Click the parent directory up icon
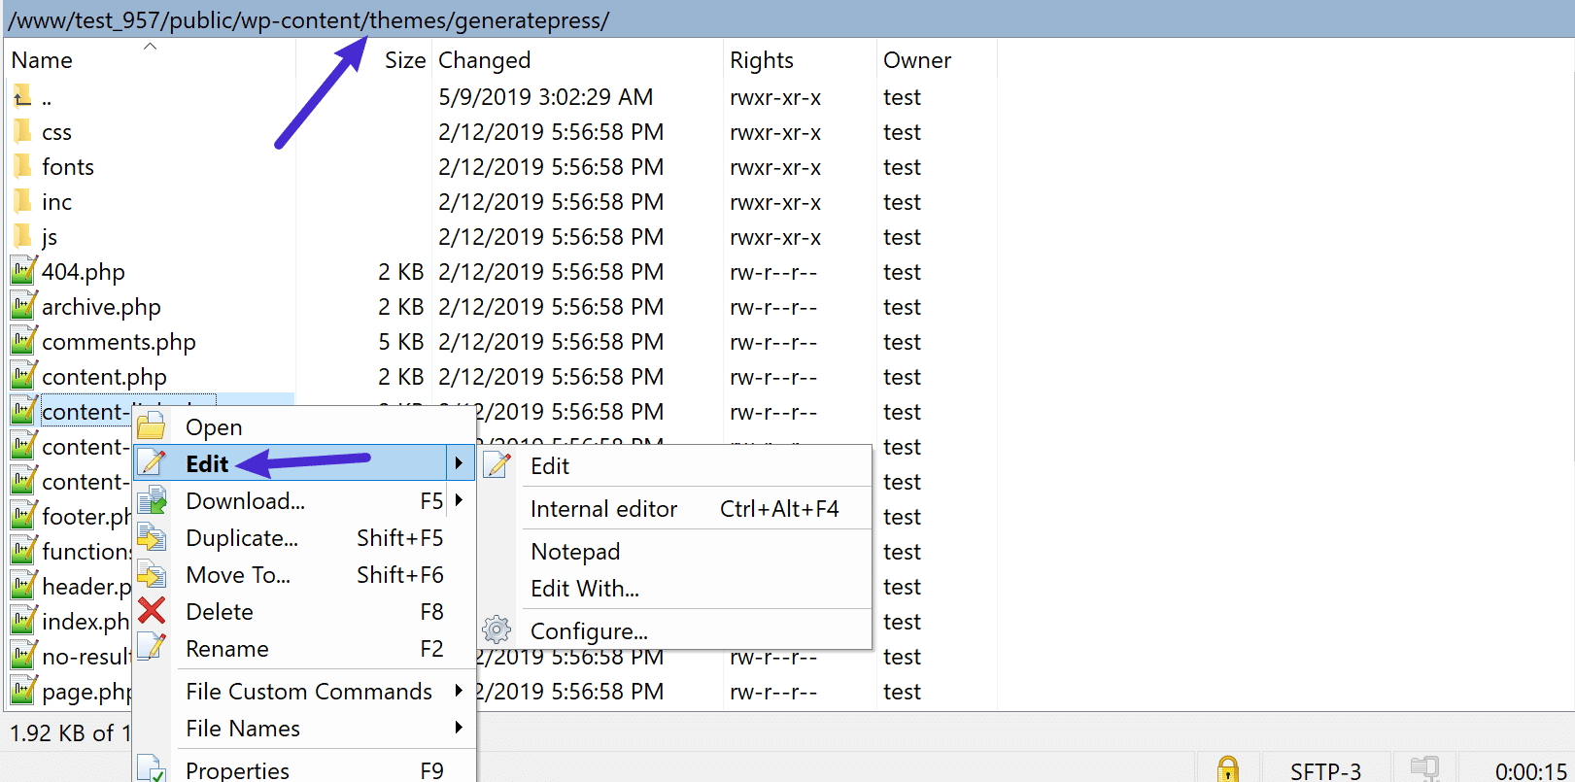This screenshot has width=1575, height=782. (23, 97)
